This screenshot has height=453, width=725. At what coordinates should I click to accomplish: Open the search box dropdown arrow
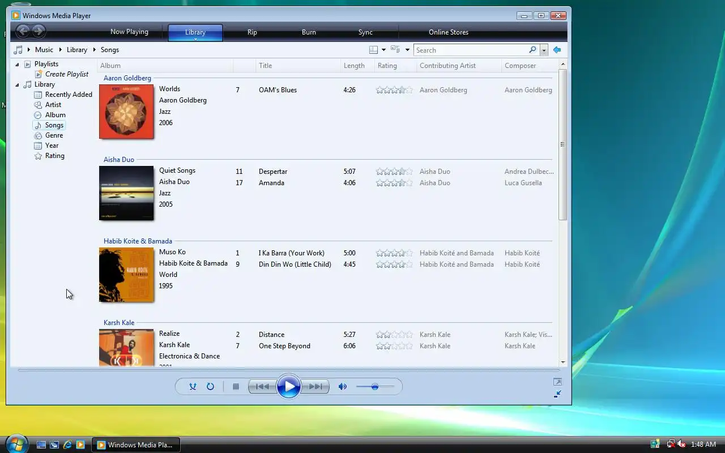[x=544, y=50]
